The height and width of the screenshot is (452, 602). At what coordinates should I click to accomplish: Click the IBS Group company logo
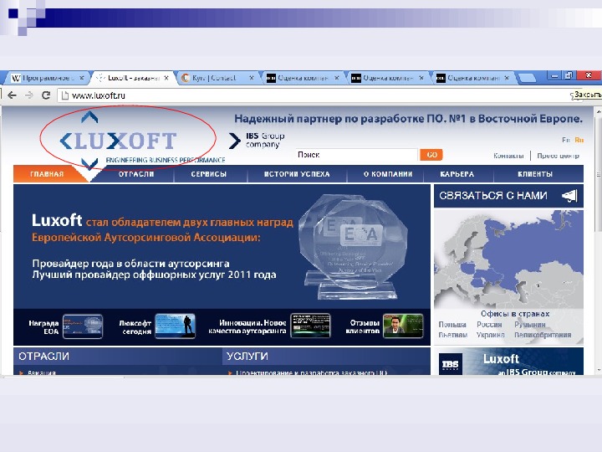click(257, 141)
